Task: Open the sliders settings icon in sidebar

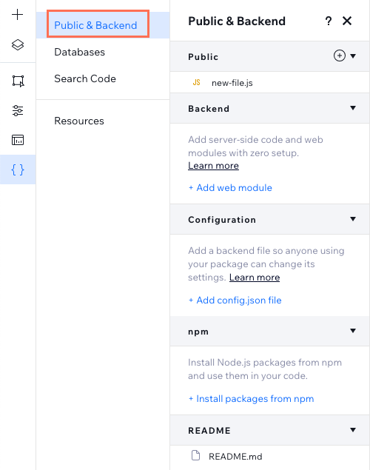Action: click(18, 110)
